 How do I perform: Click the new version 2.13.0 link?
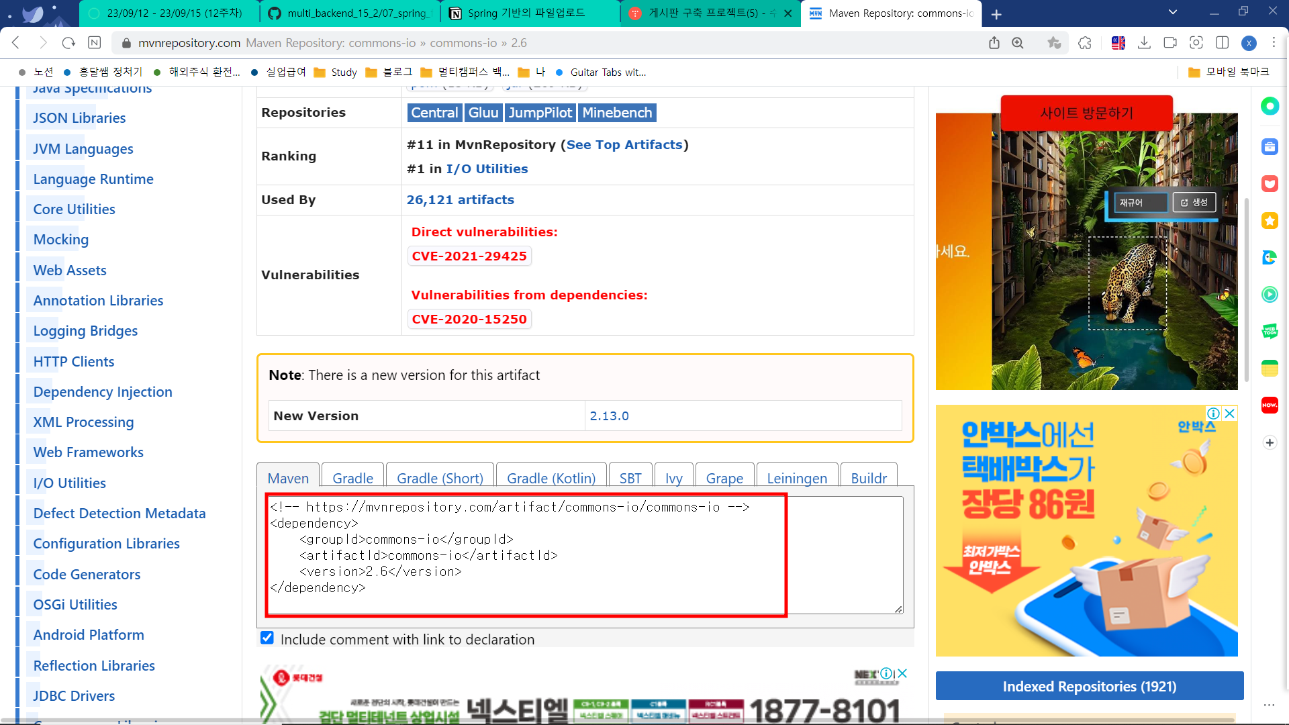point(609,416)
